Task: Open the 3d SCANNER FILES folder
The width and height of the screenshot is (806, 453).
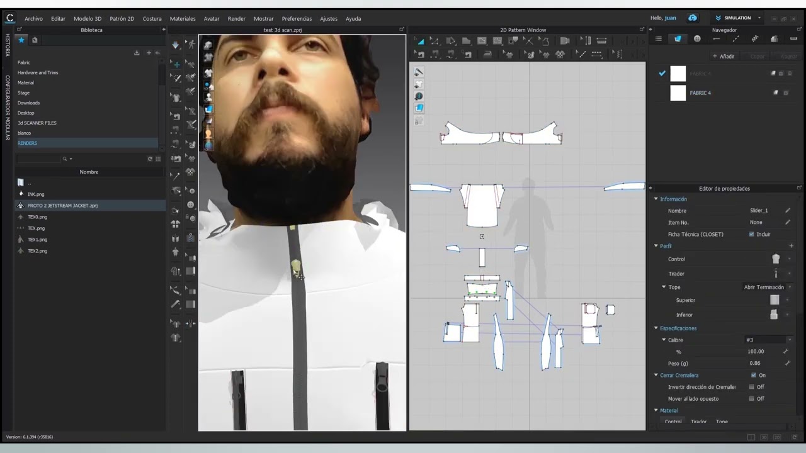Action: 37,123
